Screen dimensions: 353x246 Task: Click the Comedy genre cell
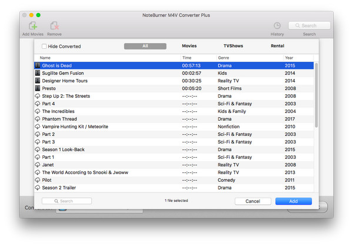pyautogui.click(x=227, y=180)
